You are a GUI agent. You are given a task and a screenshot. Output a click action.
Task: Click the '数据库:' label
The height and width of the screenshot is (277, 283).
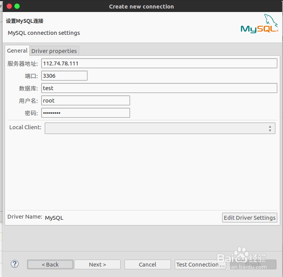[28, 88]
